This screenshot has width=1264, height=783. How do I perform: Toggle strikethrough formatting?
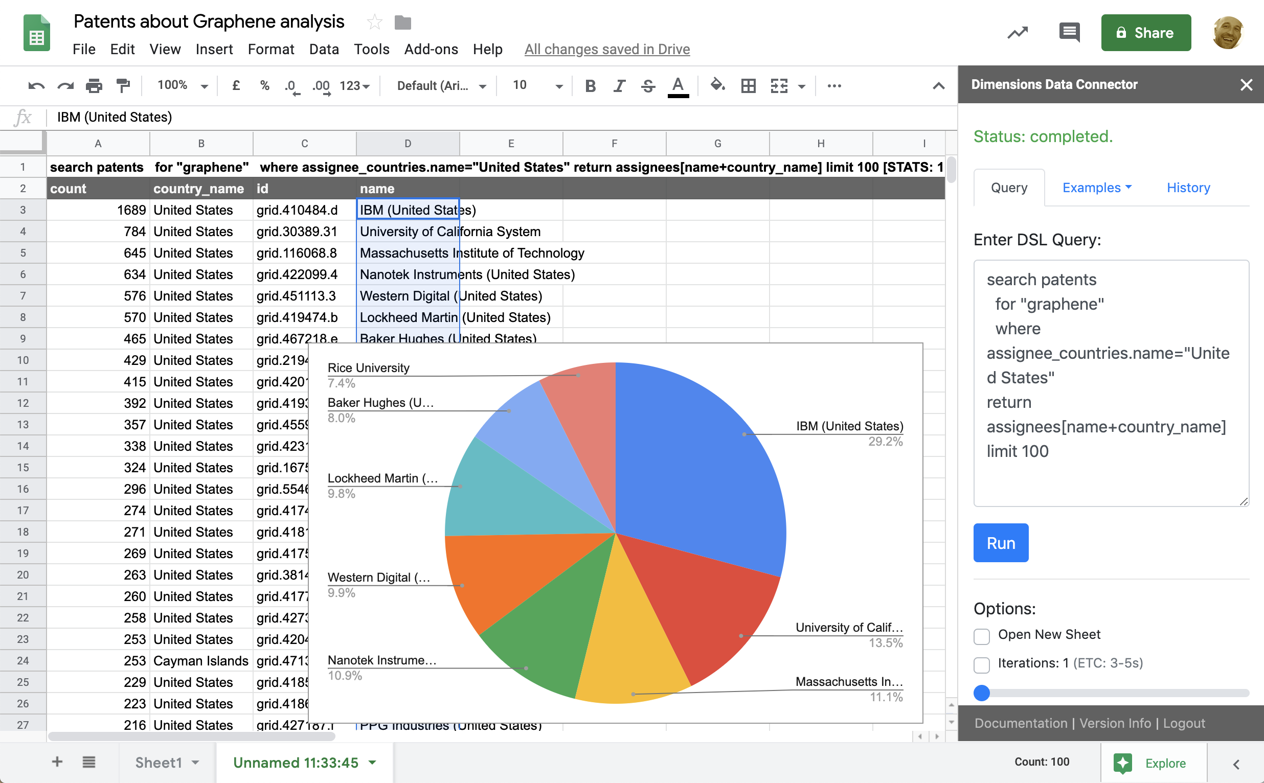pyautogui.click(x=648, y=86)
